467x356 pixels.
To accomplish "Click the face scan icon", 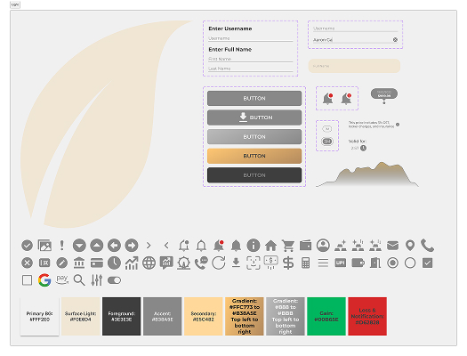I will pos(254,263).
